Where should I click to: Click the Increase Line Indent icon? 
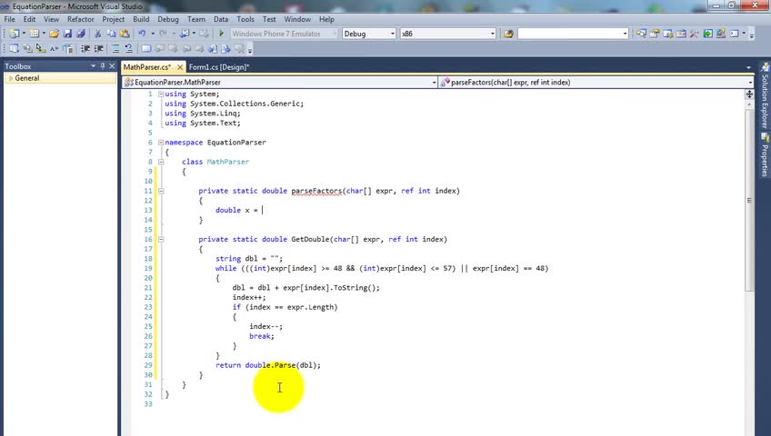point(98,49)
